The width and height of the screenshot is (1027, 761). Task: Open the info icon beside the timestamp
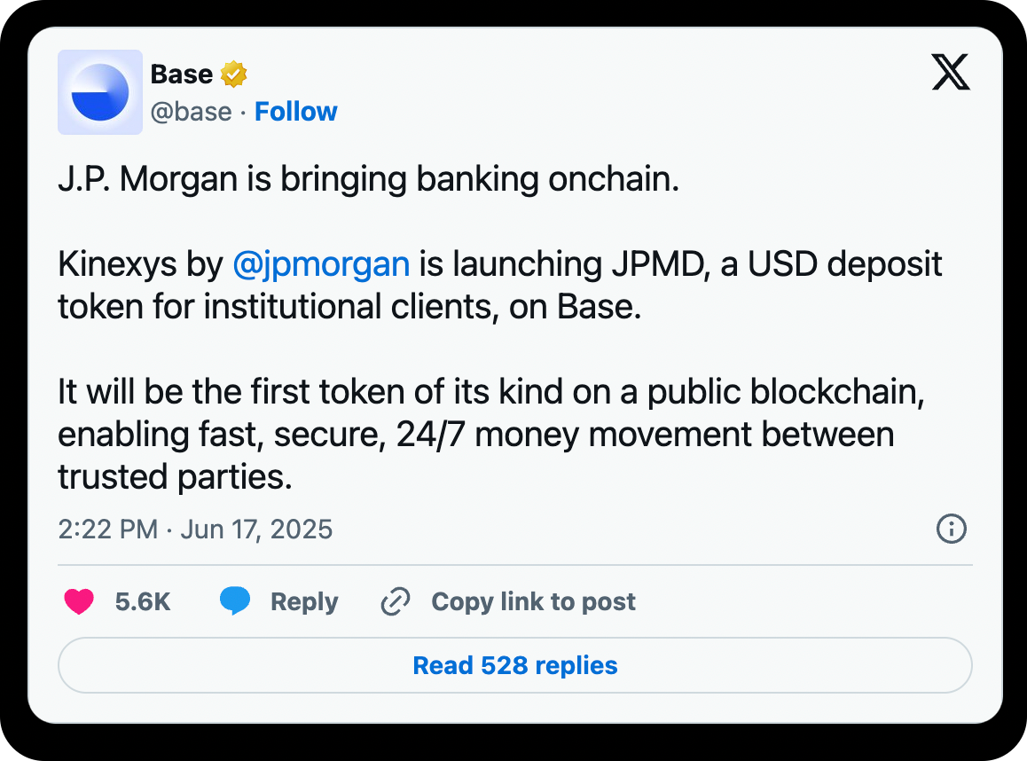pyautogui.click(x=951, y=530)
